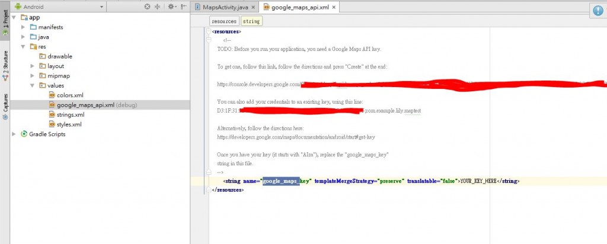Select the app module folder icon
The height and width of the screenshot is (244, 607).
[24, 17]
